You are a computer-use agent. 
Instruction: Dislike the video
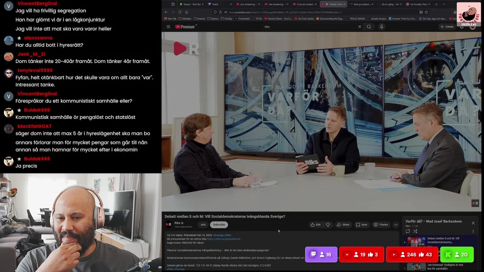pos(328,224)
